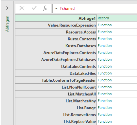This screenshot has height=125, width=137.
Task: Open the Function link for DataLake.Contents
Action: (105, 66)
